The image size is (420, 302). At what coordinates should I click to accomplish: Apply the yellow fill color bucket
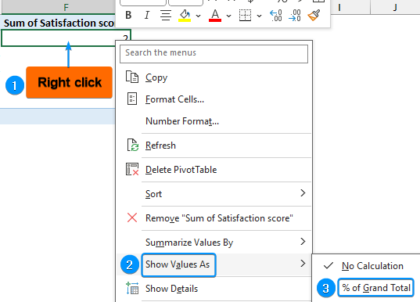click(x=185, y=16)
